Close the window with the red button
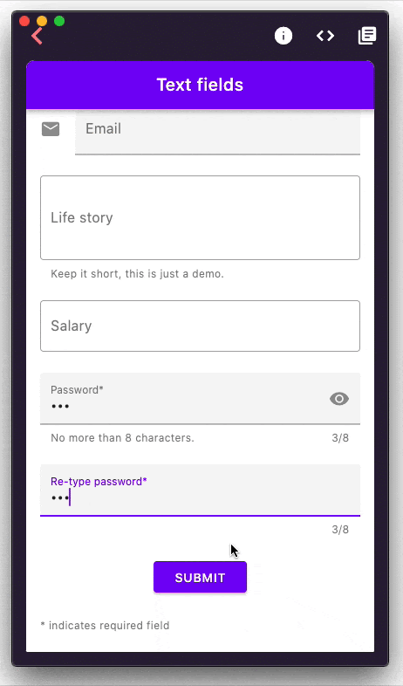Screen dimensions: 403x686 24,21
